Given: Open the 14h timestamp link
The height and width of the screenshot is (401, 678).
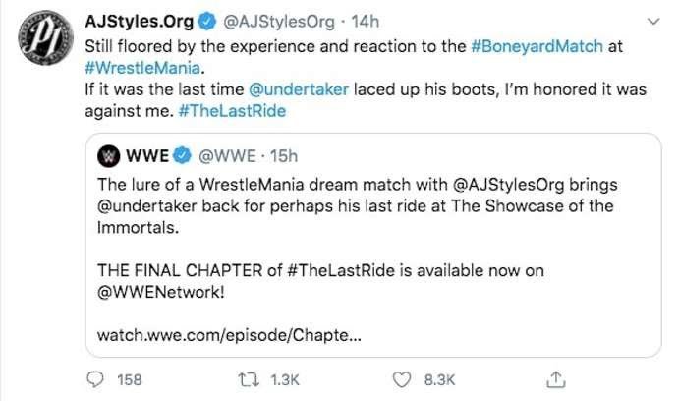Looking at the screenshot, I should tap(366, 22).
